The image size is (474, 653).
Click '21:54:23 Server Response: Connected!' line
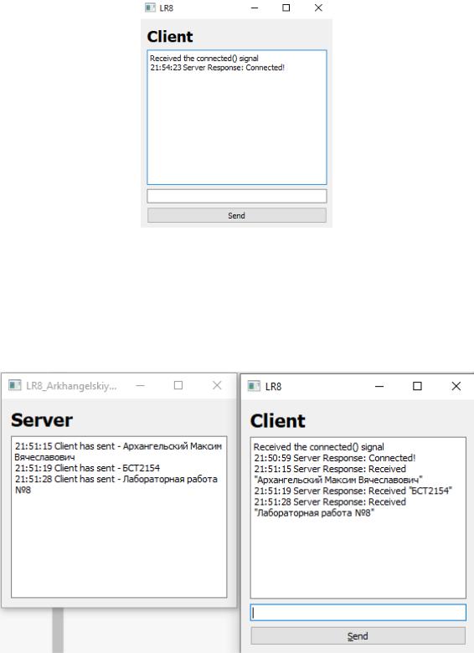click(x=218, y=68)
